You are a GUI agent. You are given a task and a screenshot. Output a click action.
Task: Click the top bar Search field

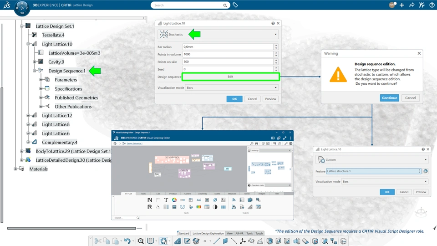click(x=190, y=5)
